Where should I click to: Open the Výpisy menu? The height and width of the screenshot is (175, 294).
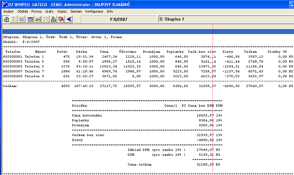62,11
